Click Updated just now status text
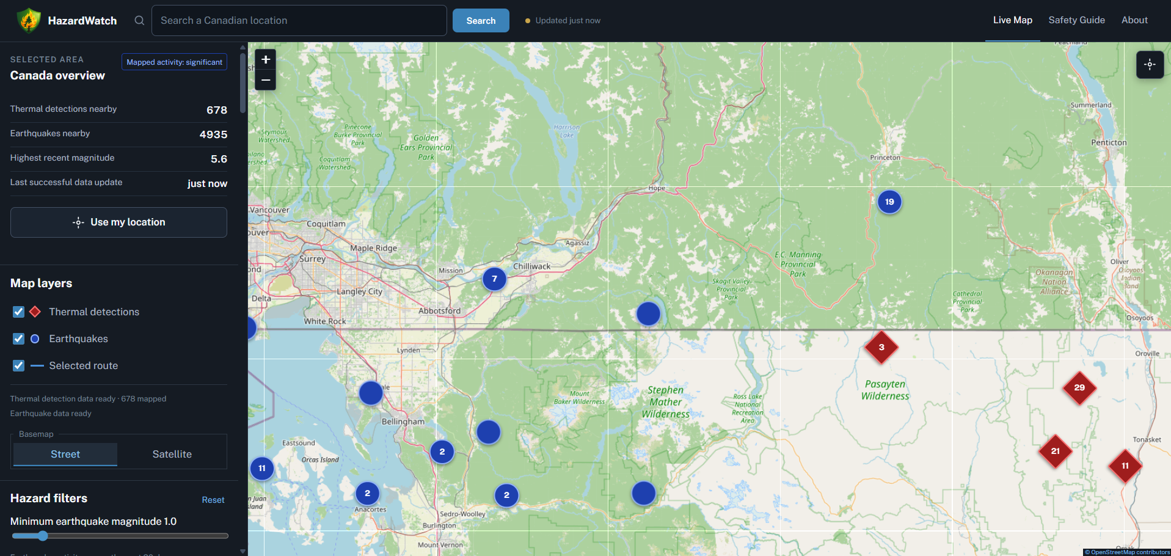The image size is (1171, 556). [567, 21]
